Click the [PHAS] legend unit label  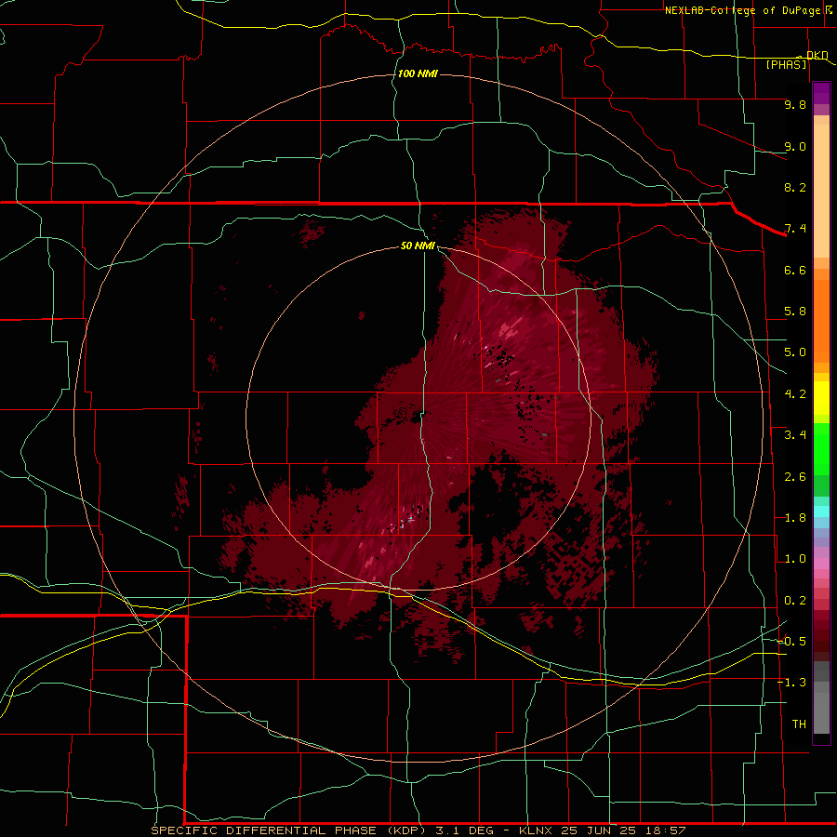(x=786, y=64)
